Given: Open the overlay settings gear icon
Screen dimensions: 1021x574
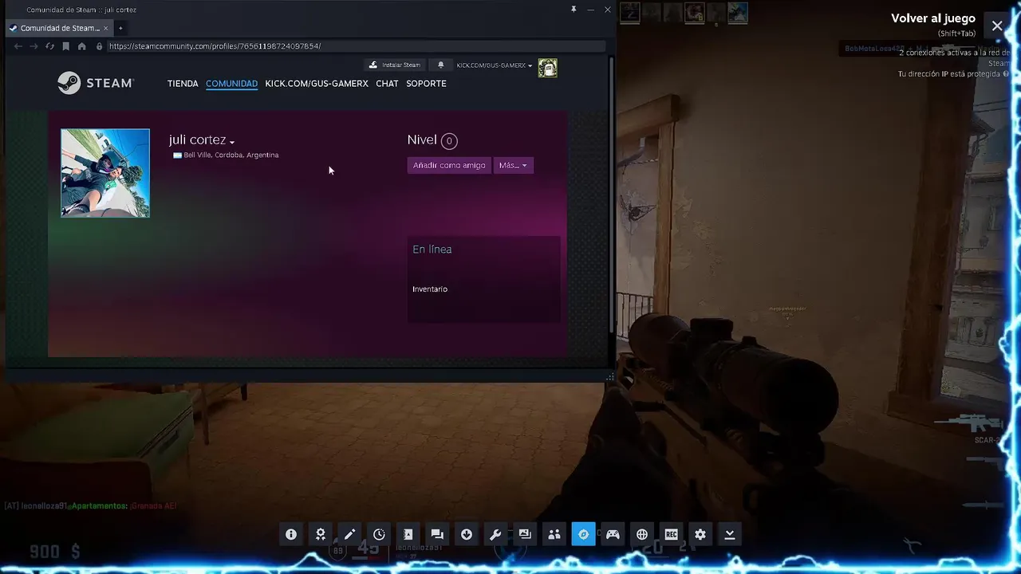Looking at the screenshot, I should pos(700,534).
